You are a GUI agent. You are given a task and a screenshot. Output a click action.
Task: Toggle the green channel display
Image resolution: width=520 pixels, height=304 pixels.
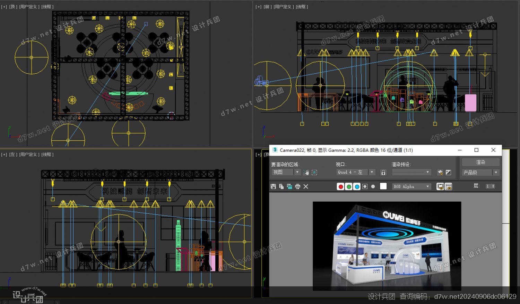click(349, 186)
